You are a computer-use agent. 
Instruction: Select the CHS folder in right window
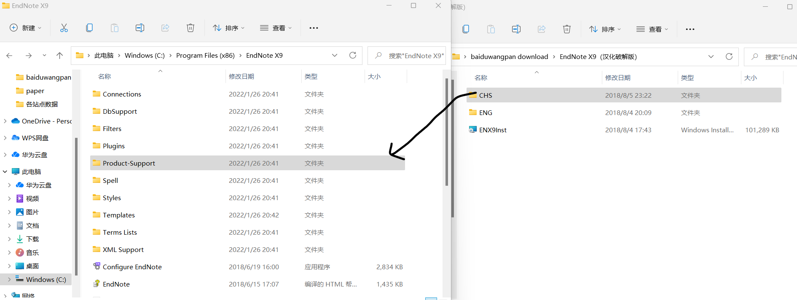(x=624, y=95)
